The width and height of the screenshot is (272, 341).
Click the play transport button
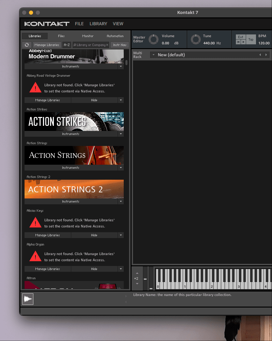point(243,42)
